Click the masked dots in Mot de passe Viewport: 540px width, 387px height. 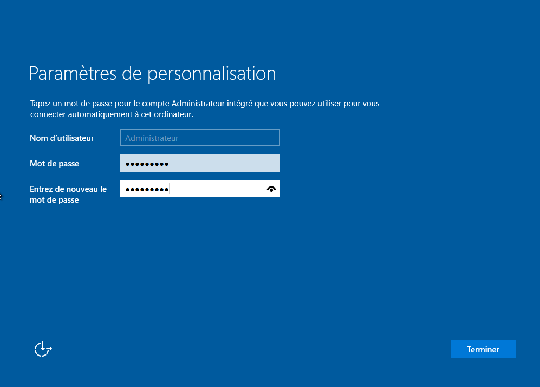coord(147,164)
